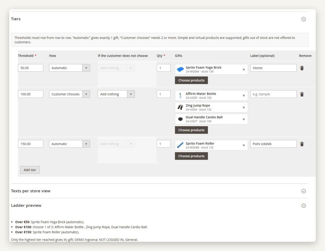Click Sprite Foam Yoga Brick thumbnail

click(180, 69)
